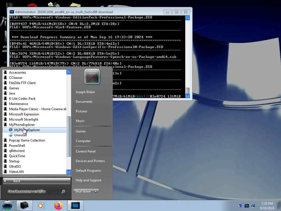Expand Media Player Classic - Home Cinema folder

pyautogui.click(x=37, y=109)
